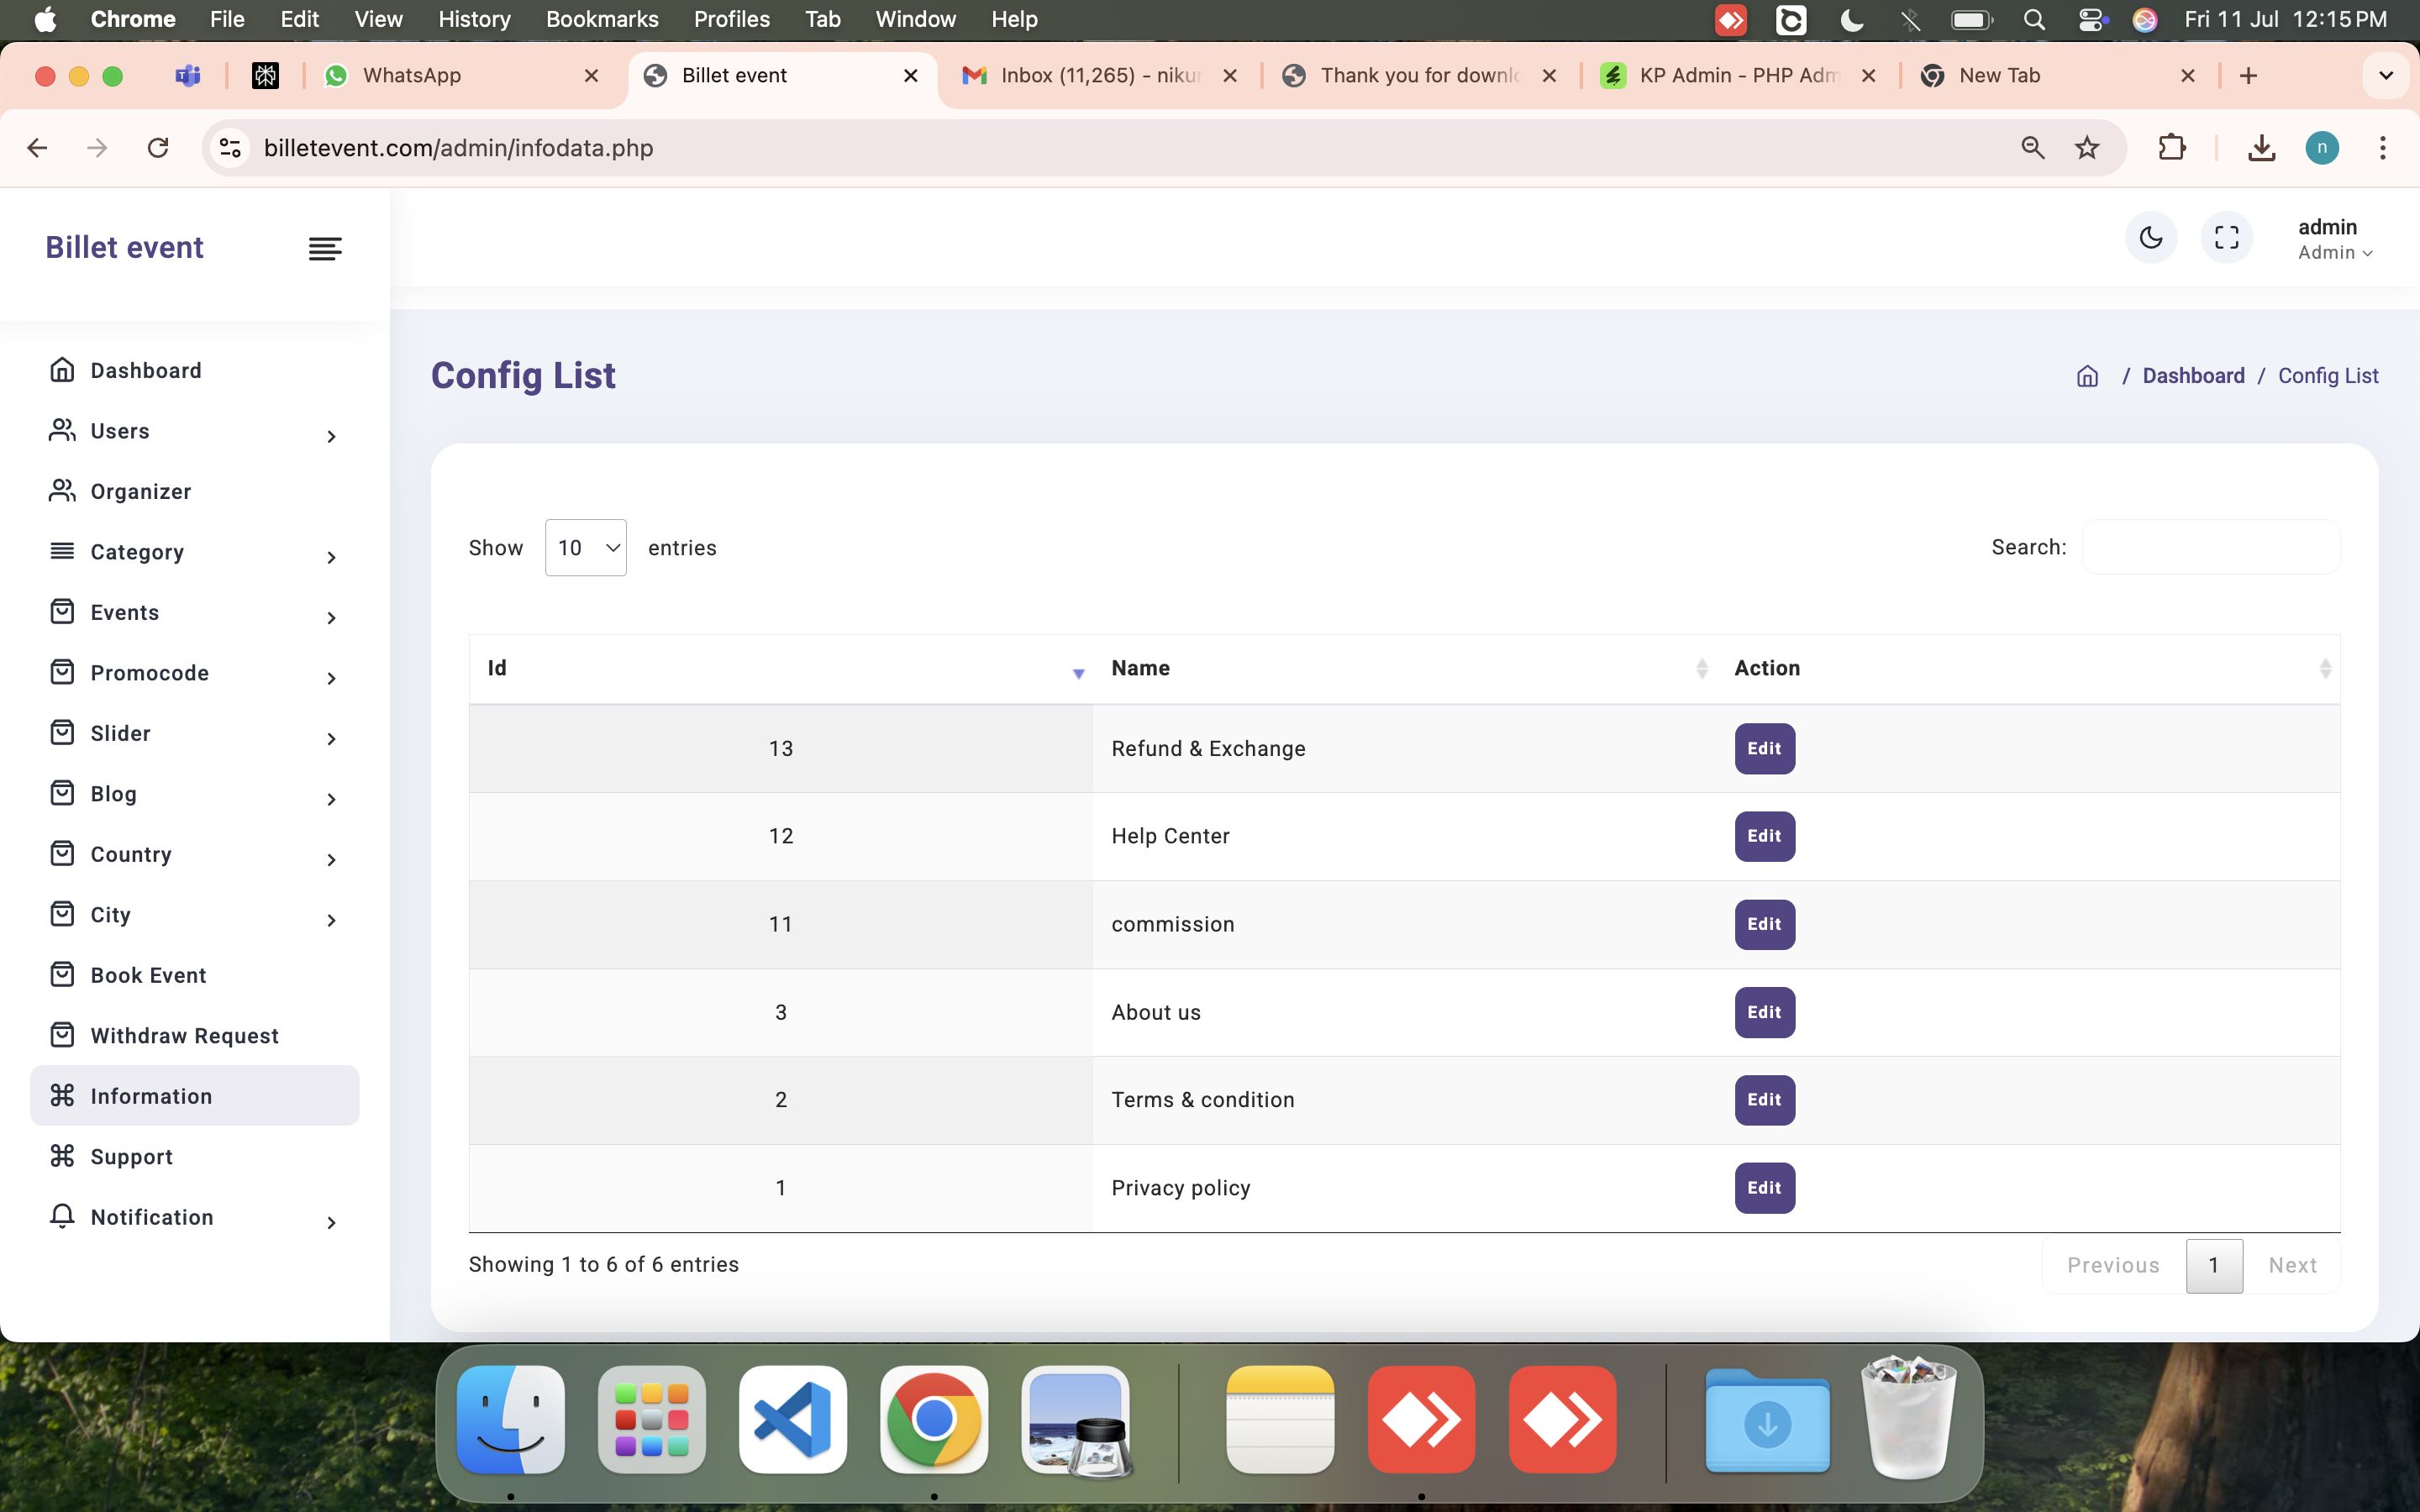Image resolution: width=2420 pixels, height=1512 pixels.
Task: Toggle dark mode with moon icon
Action: (2150, 238)
